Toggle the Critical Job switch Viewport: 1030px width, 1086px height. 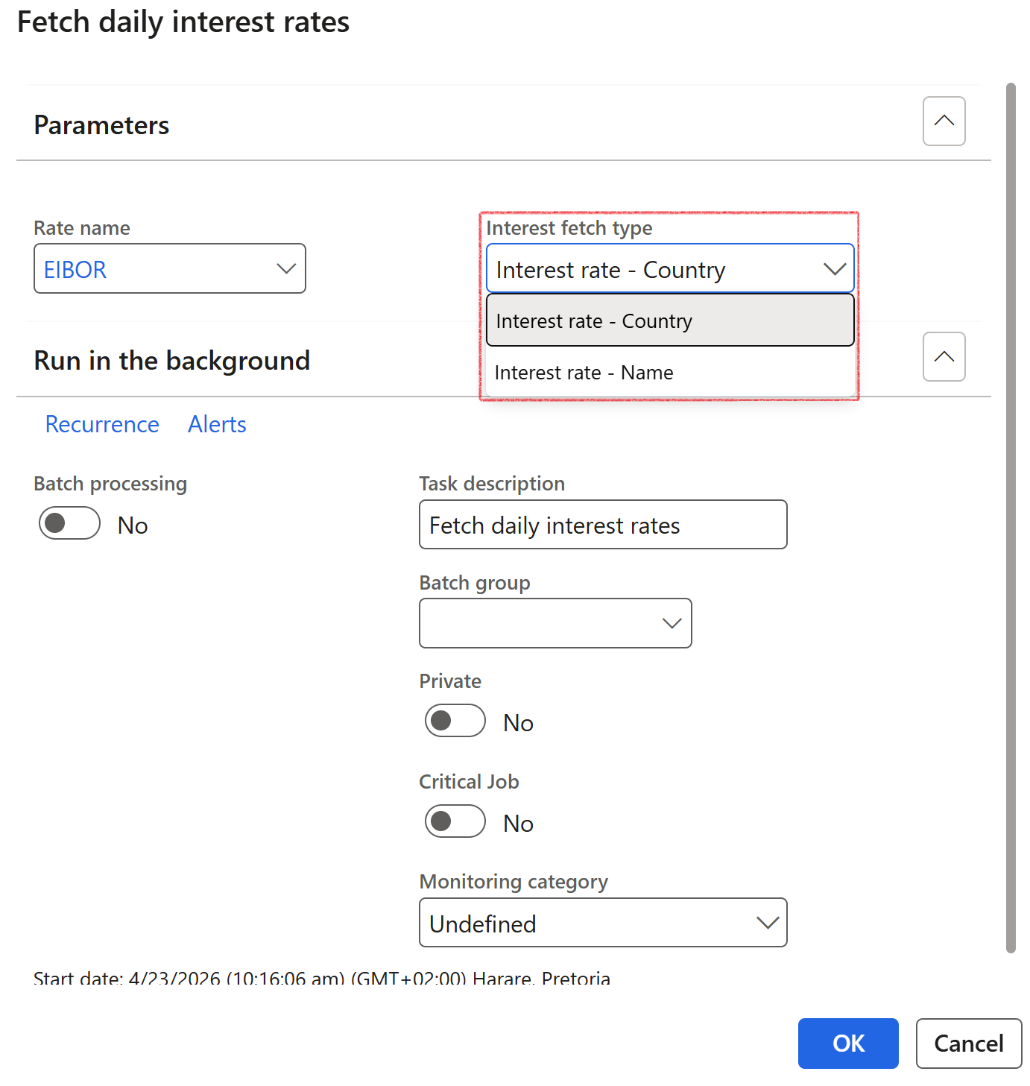click(x=455, y=821)
